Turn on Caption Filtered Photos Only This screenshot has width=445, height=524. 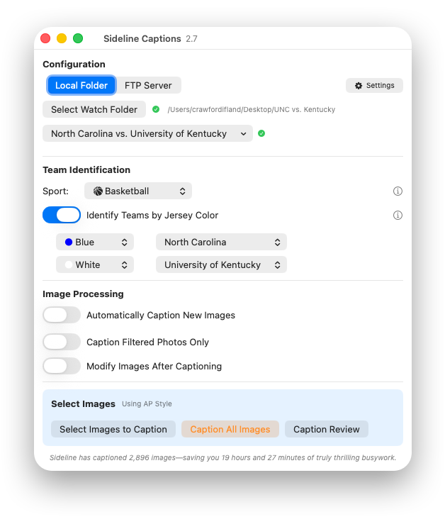tap(62, 342)
